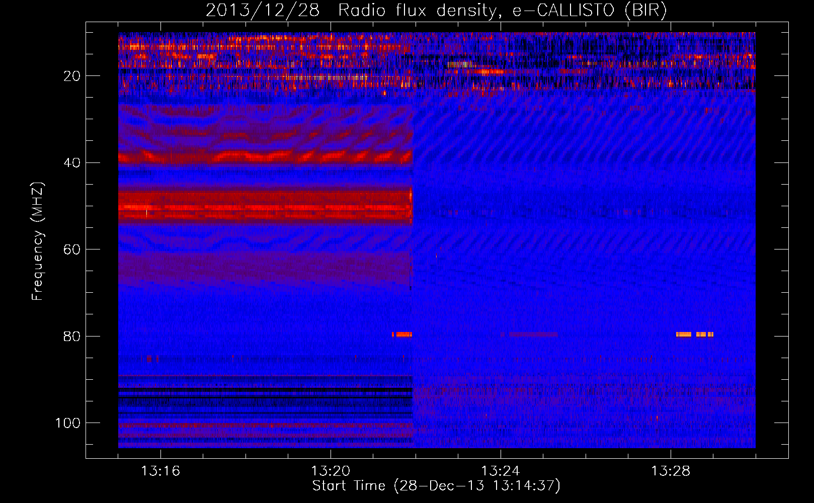Image resolution: width=814 pixels, height=503 pixels.
Task: Click the 60 MHz frequency tick label
Action: pyautogui.click(x=72, y=250)
